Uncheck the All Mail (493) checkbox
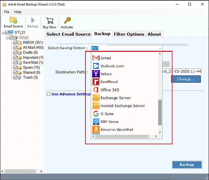 click(15, 48)
